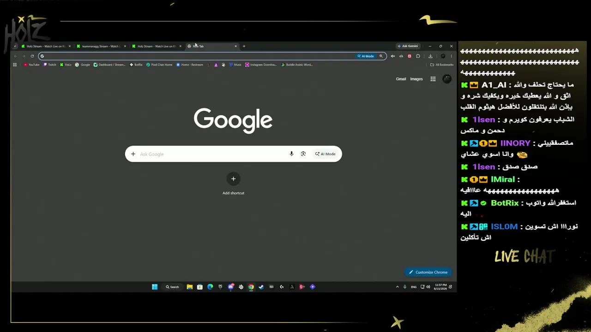Open the Chrome profile avatar in toolbar
The width and height of the screenshot is (591, 332).
click(x=443, y=56)
